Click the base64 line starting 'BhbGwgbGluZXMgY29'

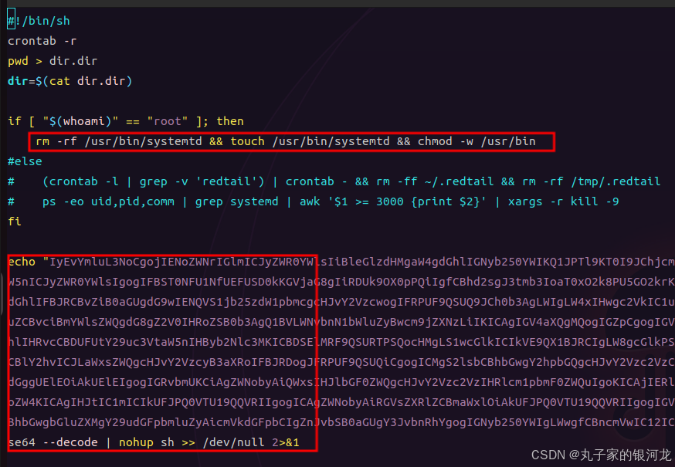[341, 422]
